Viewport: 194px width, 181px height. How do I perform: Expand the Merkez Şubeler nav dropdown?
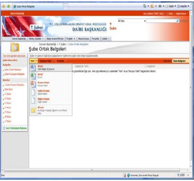click(x=43, y=39)
